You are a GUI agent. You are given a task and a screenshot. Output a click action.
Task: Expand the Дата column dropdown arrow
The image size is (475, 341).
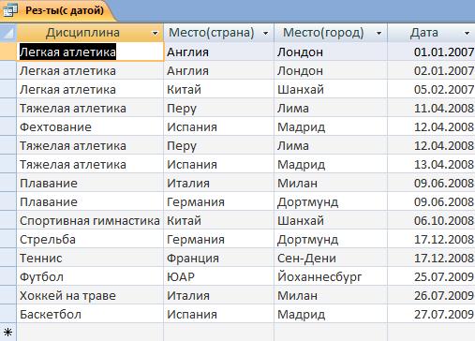coord(467,33)
